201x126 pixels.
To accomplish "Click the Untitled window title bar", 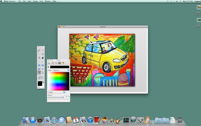I will 103,27.
